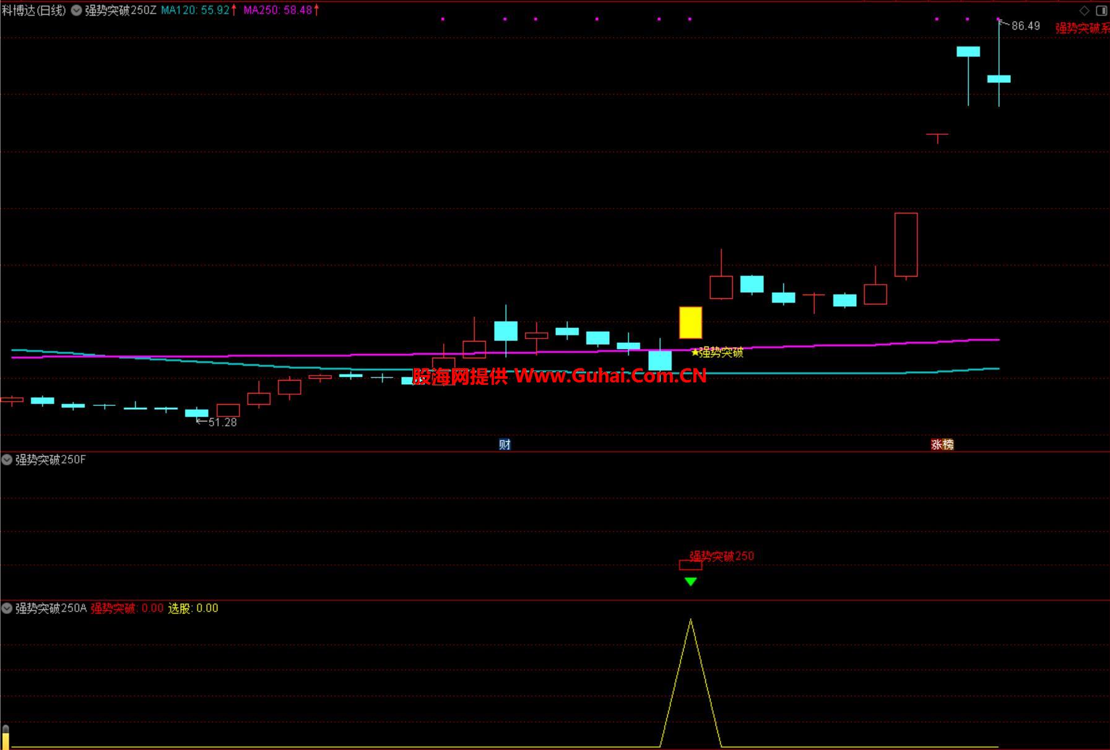
Task: Click the red 强势突破系 text at right edge
Action: coord(1082,28)
